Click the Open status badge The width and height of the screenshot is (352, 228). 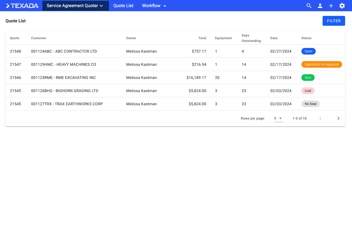click(309, 51)
